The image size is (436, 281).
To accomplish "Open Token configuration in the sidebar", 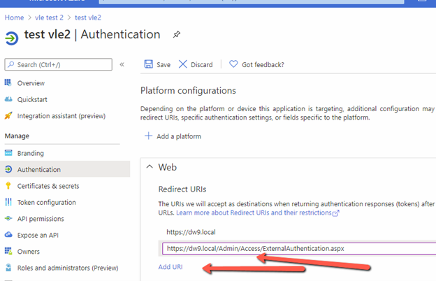I will coord(46,202).
